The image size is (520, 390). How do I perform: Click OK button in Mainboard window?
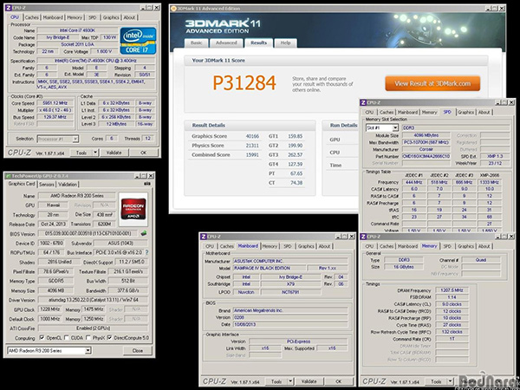(338, 381)
